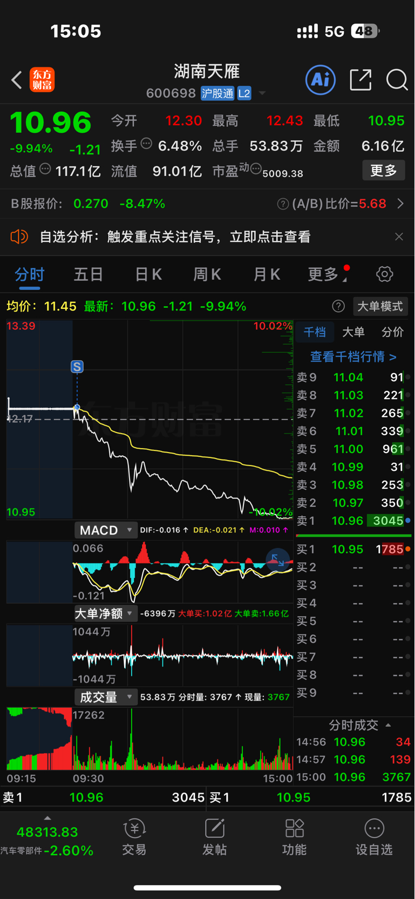Switch to 五日 chart tab
The height and width of the screenshot is (899, 415).
pos(89,274)
